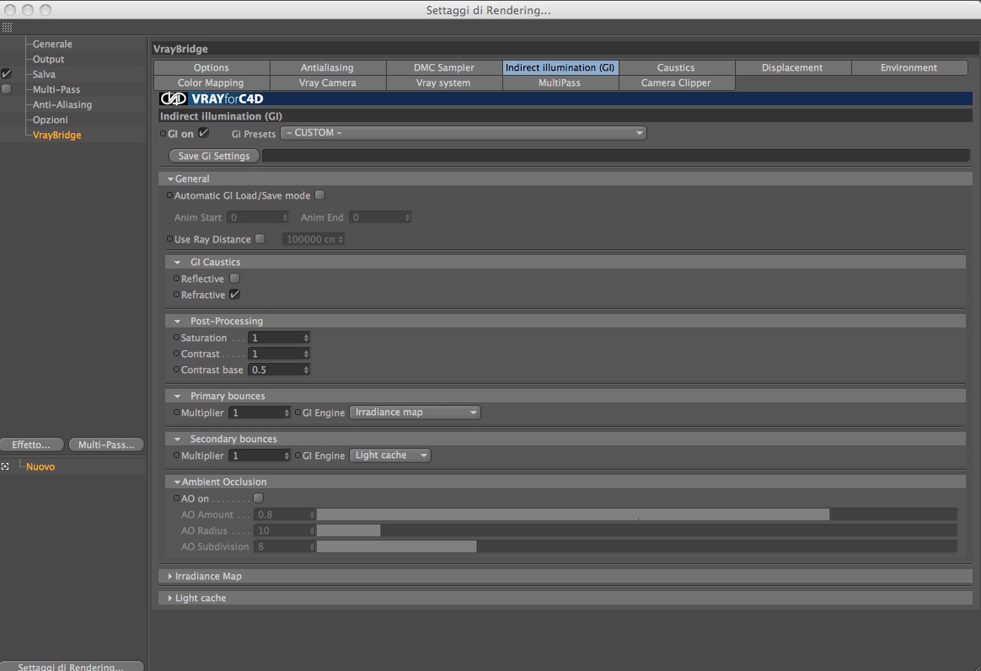This screenshot has height=671, width=981.
Task: Click the expand icon beside Nuovo
Action: [5, 466]
